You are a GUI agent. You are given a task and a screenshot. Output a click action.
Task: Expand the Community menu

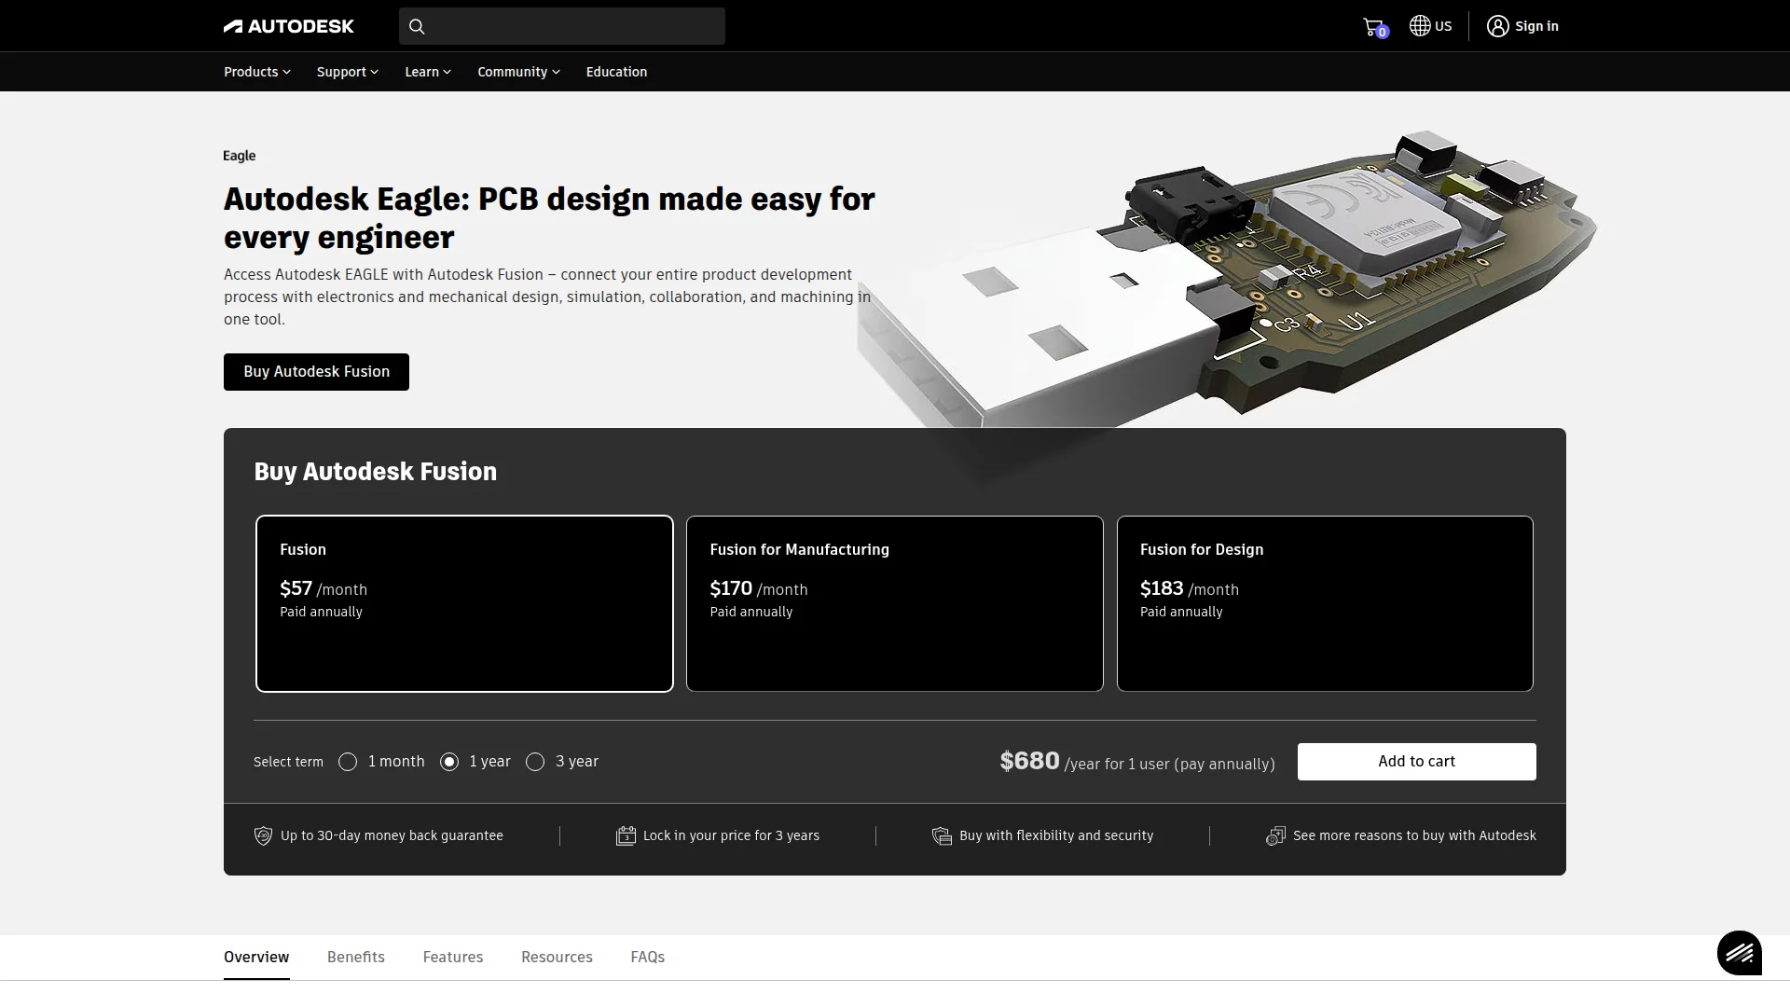[x=518, y=72]
